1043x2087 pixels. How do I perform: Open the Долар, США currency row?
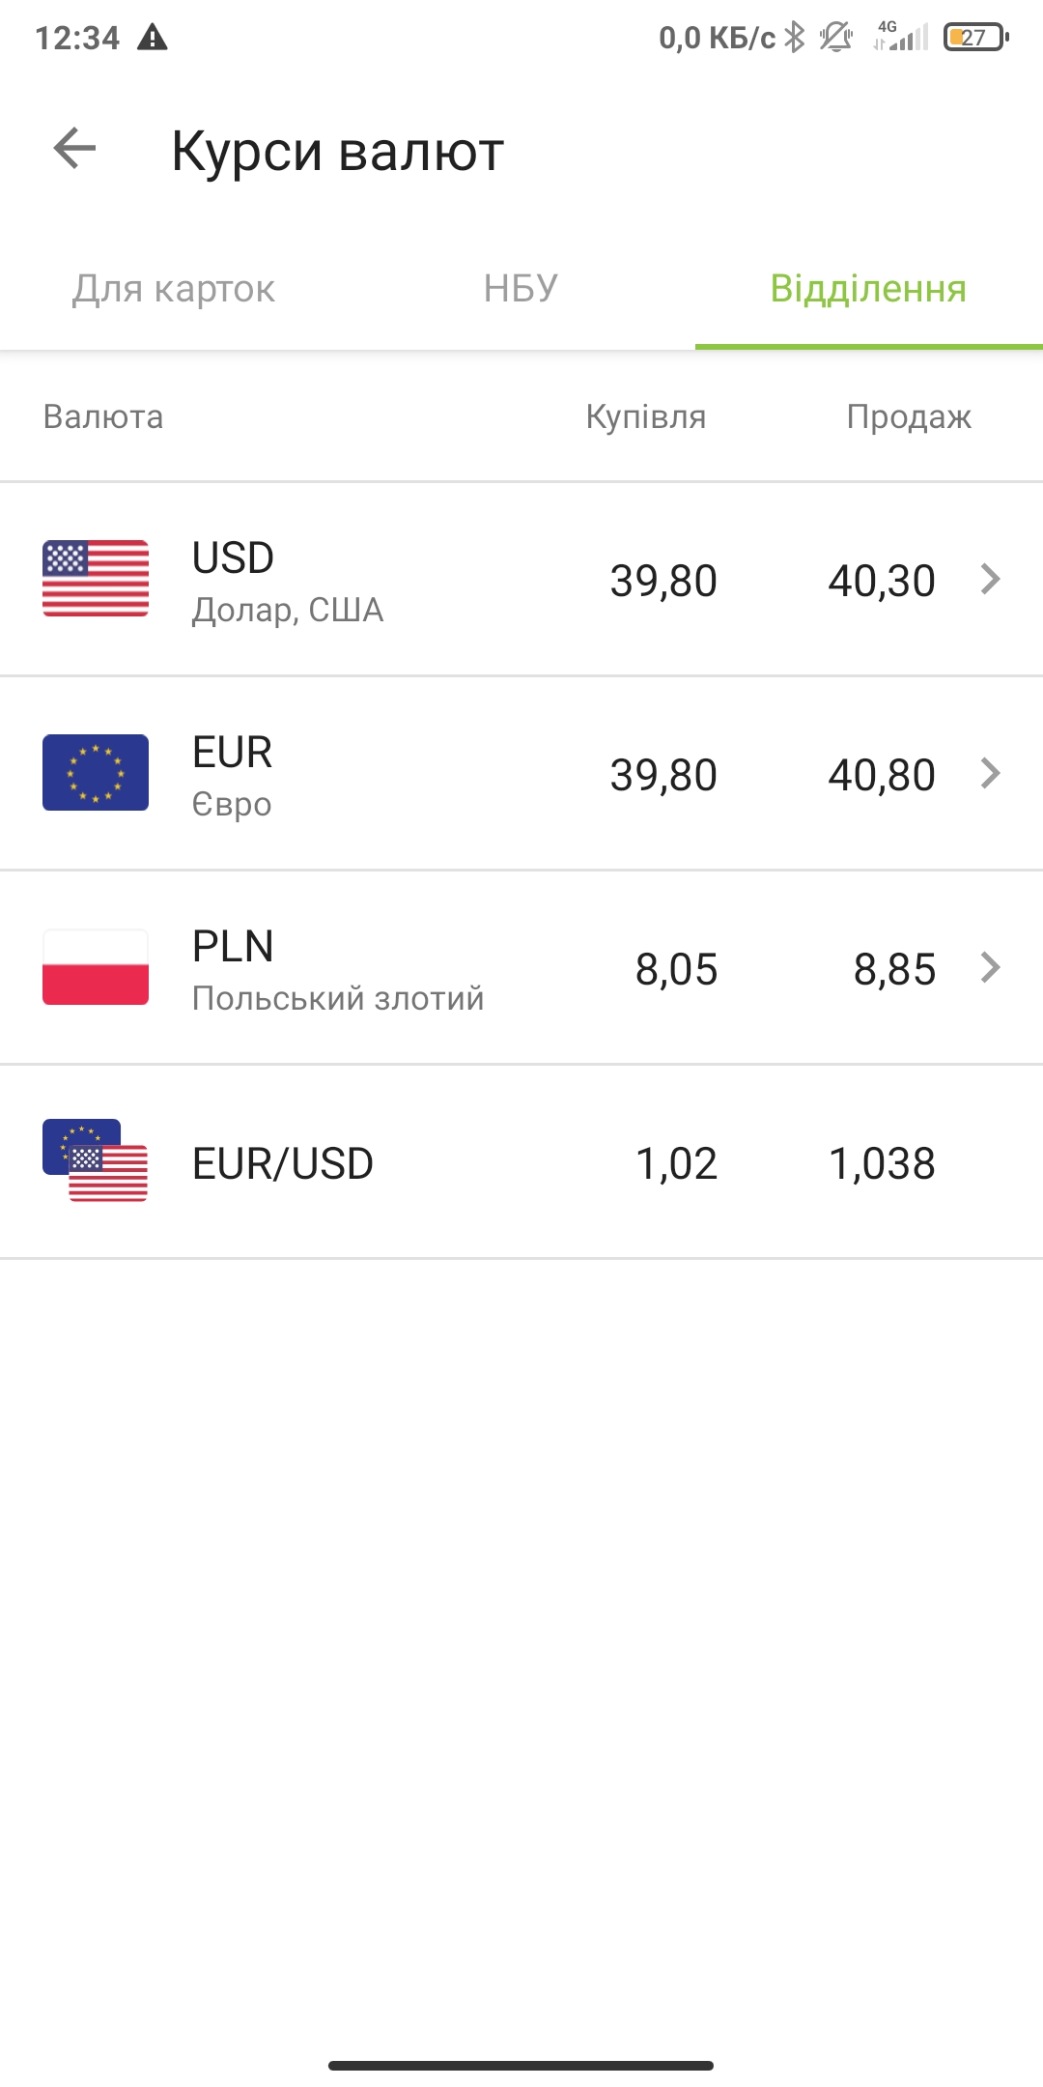click(x=288, y=610)
